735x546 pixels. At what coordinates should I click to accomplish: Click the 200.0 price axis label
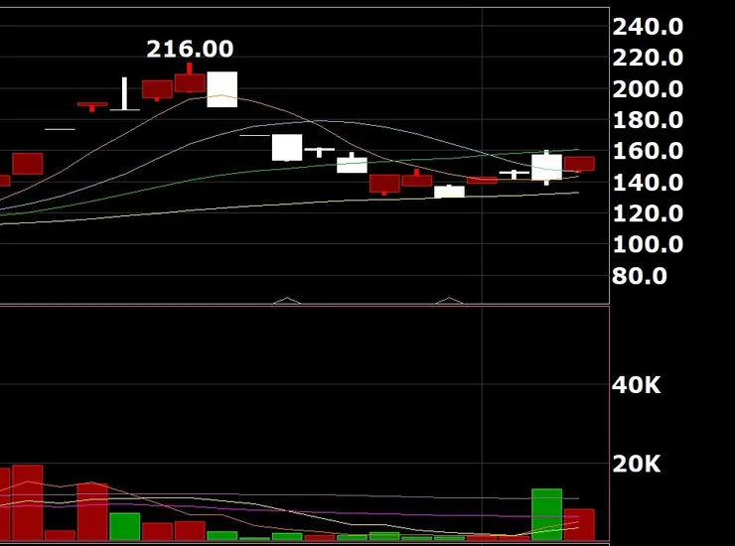coord(648,89)
